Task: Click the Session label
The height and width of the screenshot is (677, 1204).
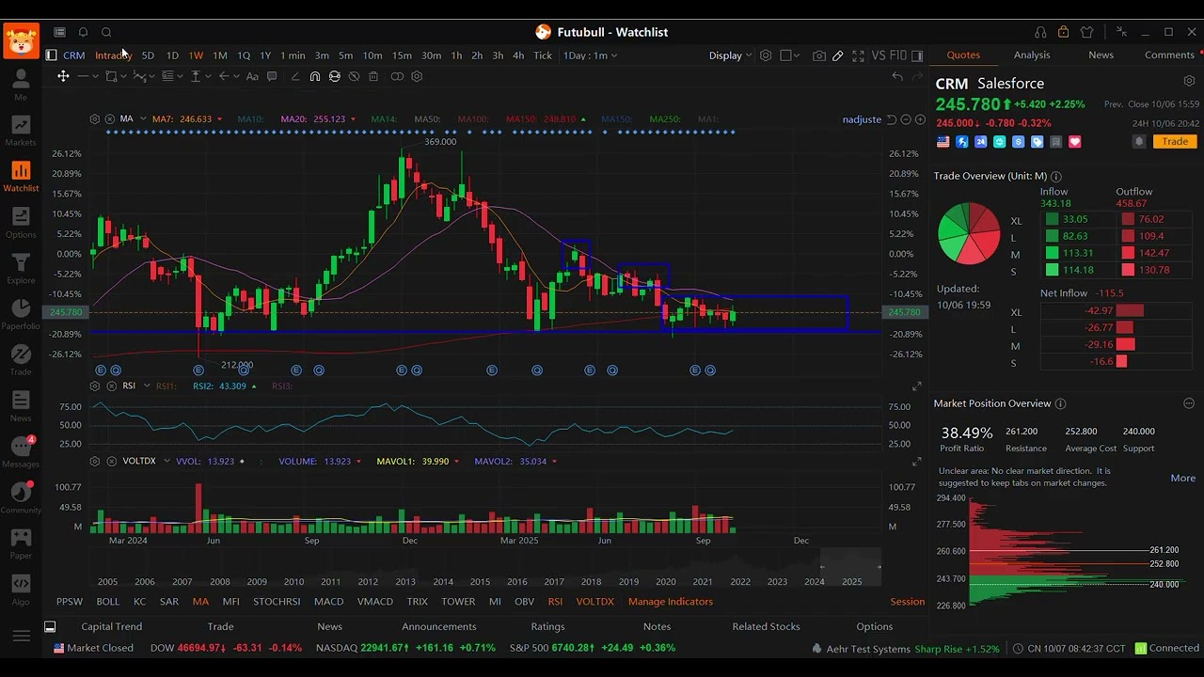Action: tap(908, 602)
